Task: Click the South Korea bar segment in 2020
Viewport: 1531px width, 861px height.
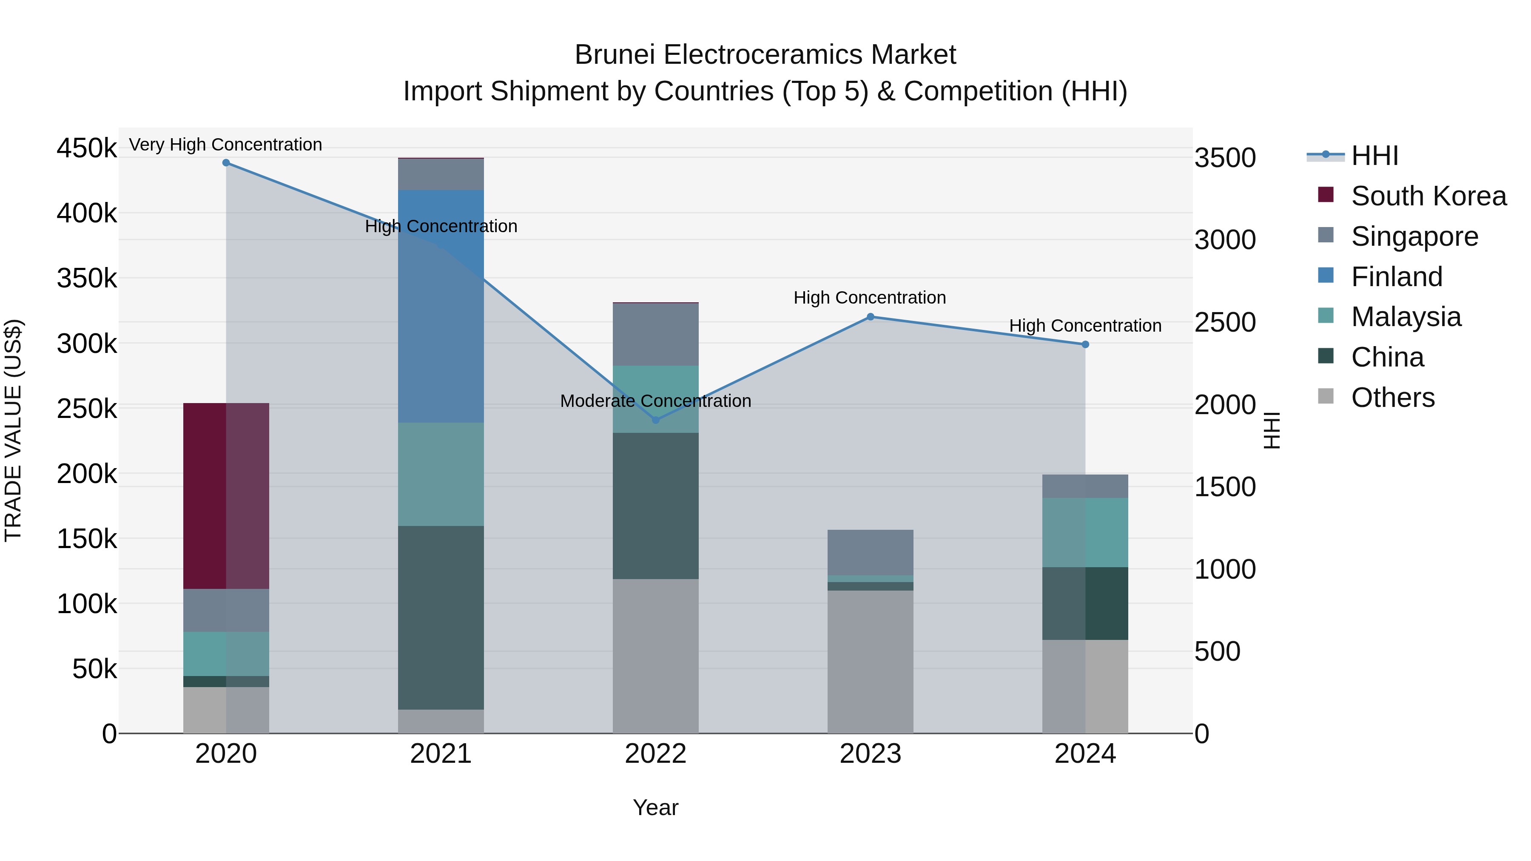Action: tap(226, 496)
